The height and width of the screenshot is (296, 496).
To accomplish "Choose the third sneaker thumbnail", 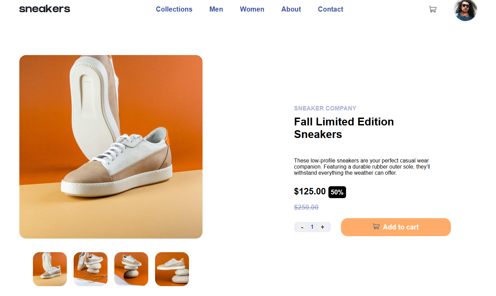I will tap(131, 269).
